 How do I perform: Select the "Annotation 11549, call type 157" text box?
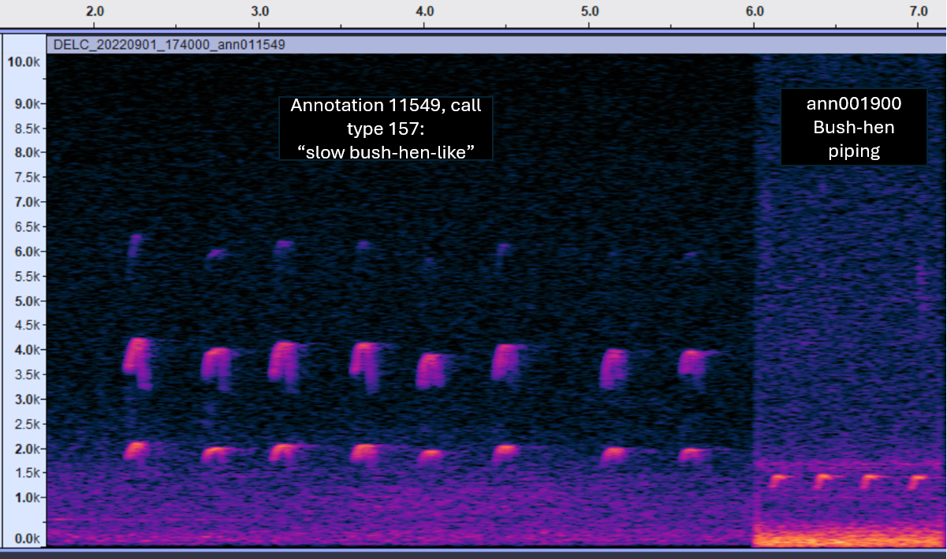point(386,129)
